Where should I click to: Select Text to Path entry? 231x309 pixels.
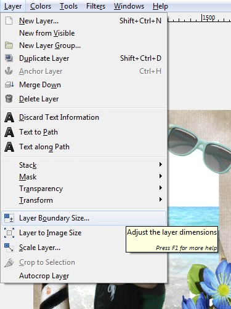[x=84, y=132]
